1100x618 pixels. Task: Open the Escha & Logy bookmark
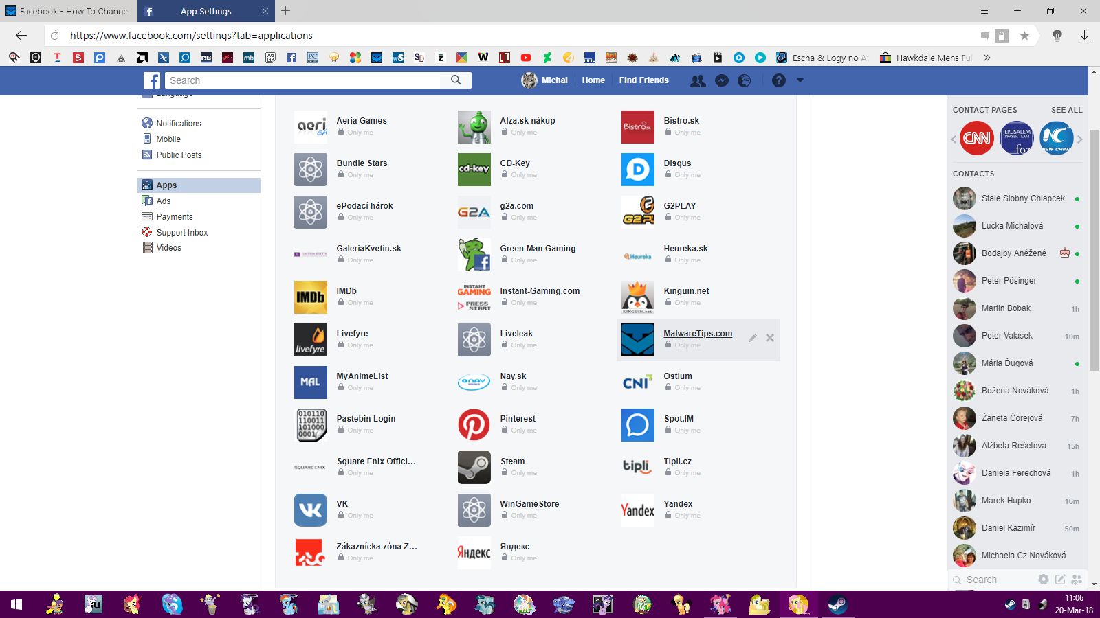823,58
